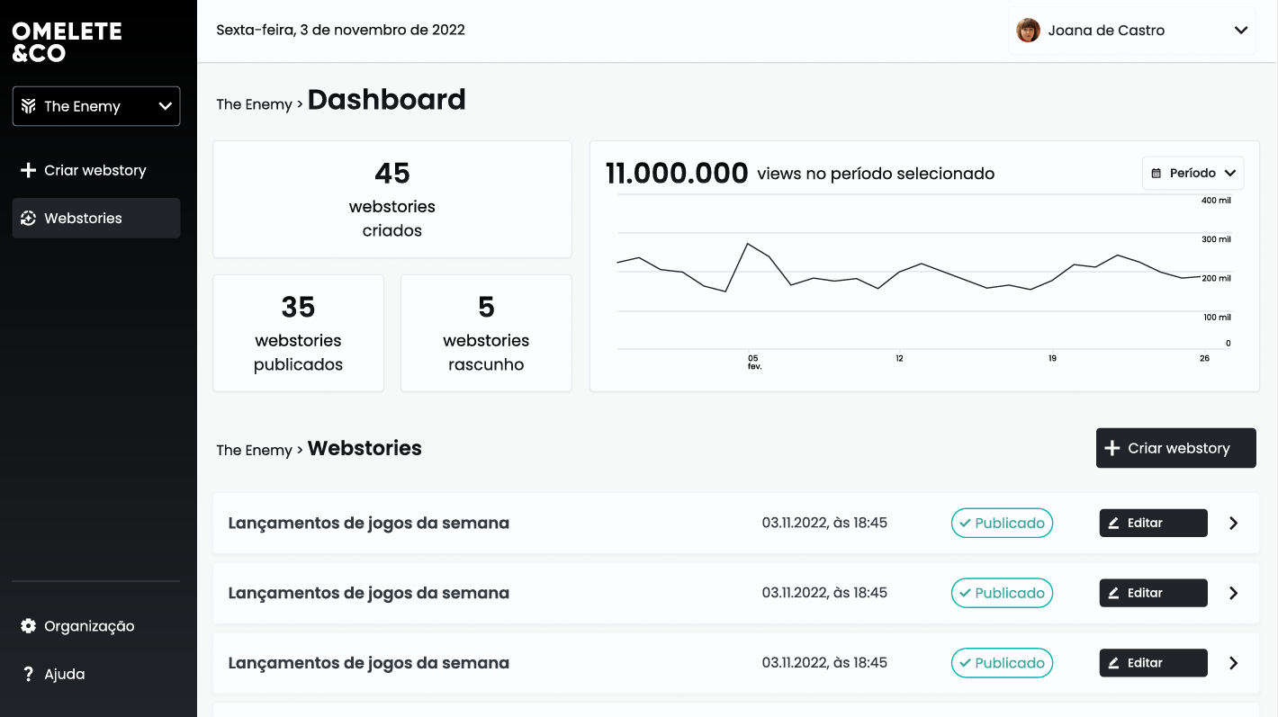Select the Webstories icon in the sidebar
This screenshot has height=717, width=1278.
point(27,218)
